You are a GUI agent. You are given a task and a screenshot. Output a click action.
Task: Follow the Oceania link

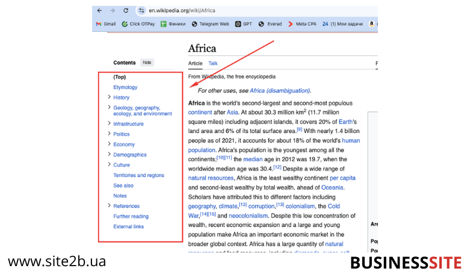coord(332,187)
